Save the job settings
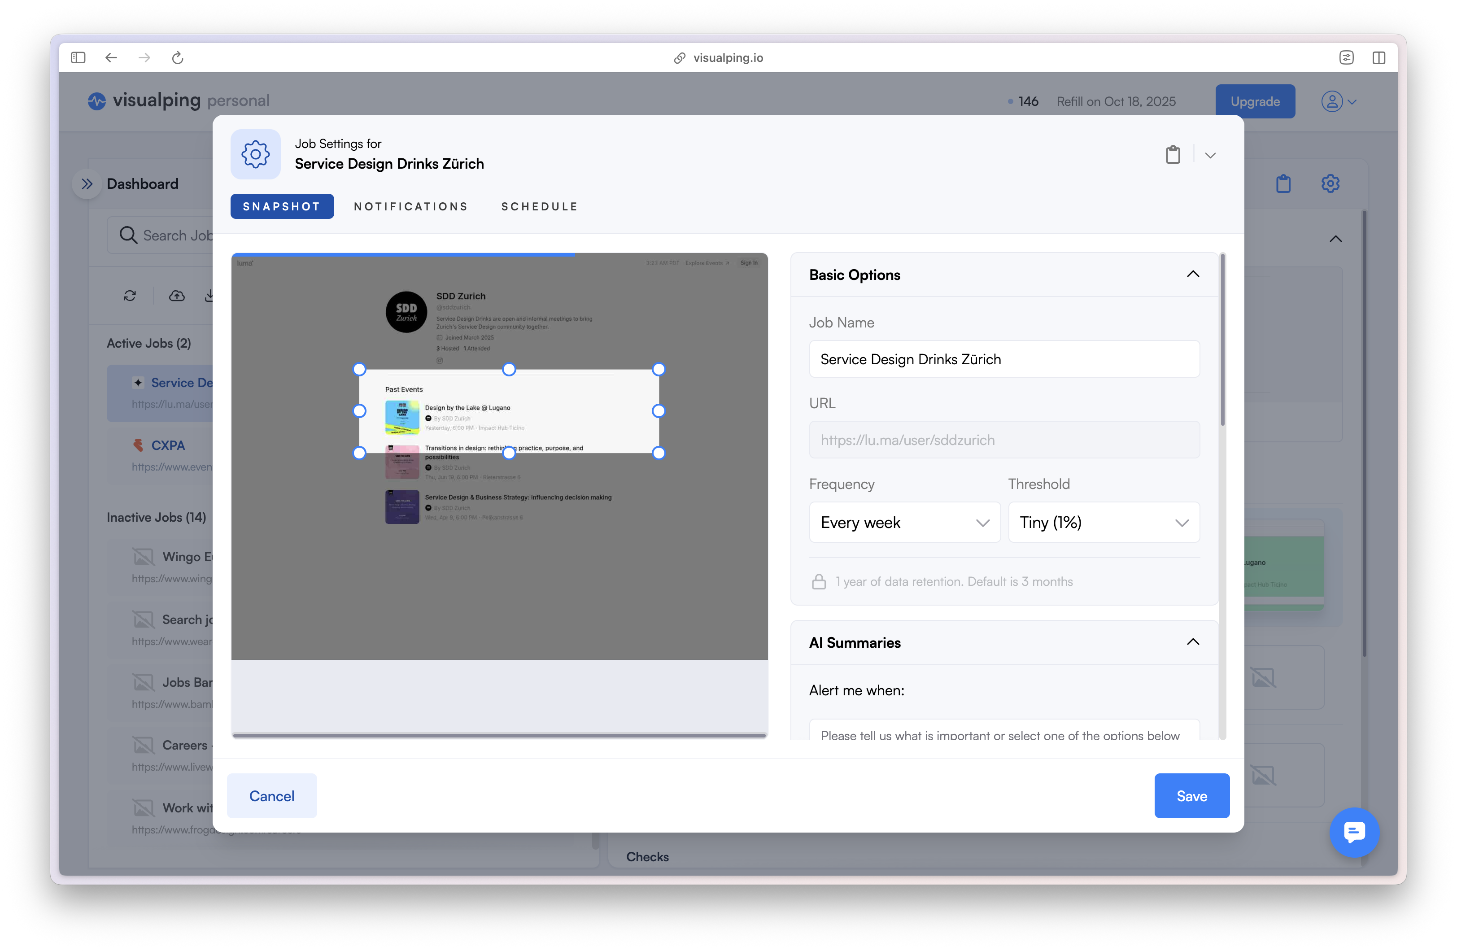Image resolution: width=1457 pixels, height=951 pixels. tap(1191, 795)
